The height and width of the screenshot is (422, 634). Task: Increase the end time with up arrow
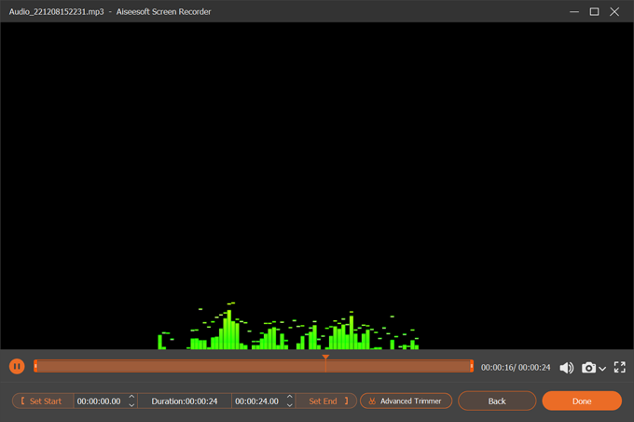(x=289, y=397)
